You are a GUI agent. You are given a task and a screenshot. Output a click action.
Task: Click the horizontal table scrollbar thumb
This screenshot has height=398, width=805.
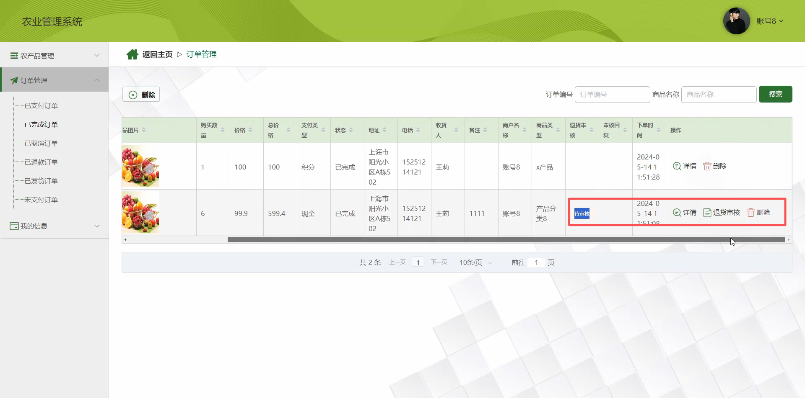506,240
